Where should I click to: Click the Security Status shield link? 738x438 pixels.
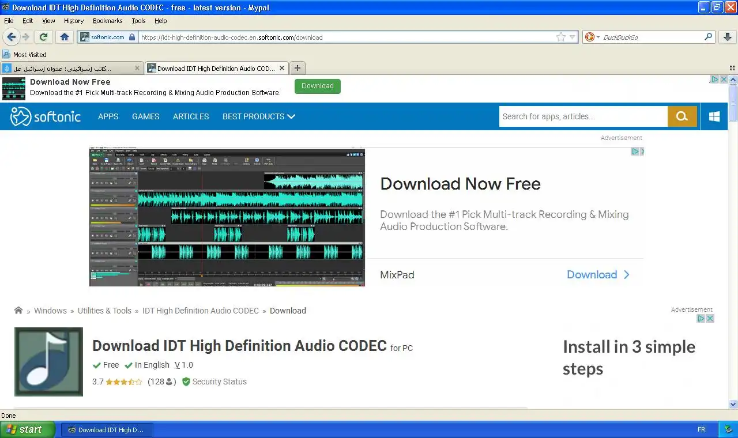pos(214,382)
